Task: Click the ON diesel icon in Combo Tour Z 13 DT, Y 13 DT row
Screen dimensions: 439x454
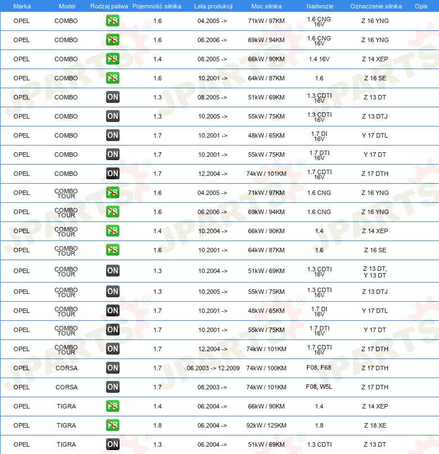Action: [112, 271]
